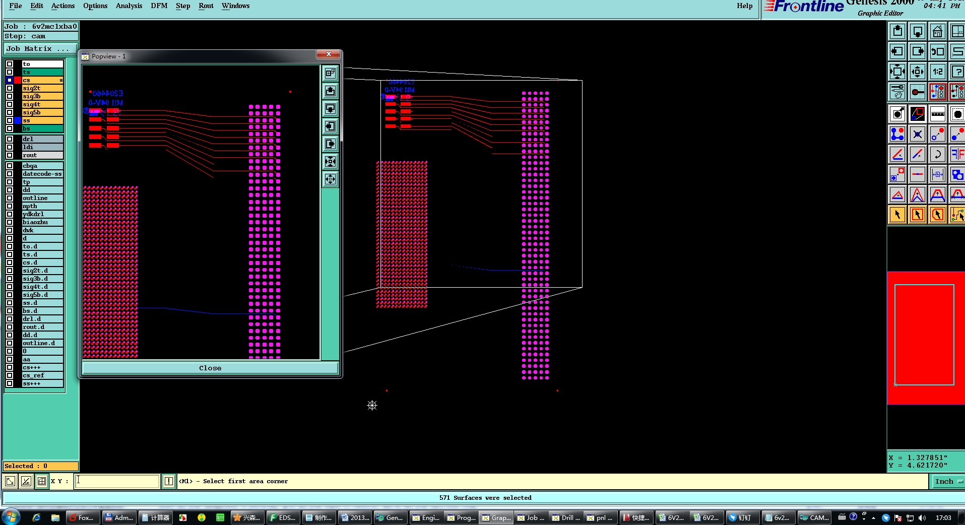965x525 pixels.
Task: Select the datecode-ss layer name
Action: click(x=42, y=174)
